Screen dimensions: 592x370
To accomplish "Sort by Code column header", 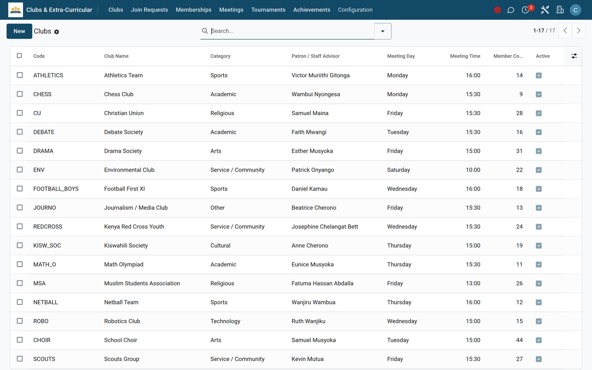I will 39,56.
